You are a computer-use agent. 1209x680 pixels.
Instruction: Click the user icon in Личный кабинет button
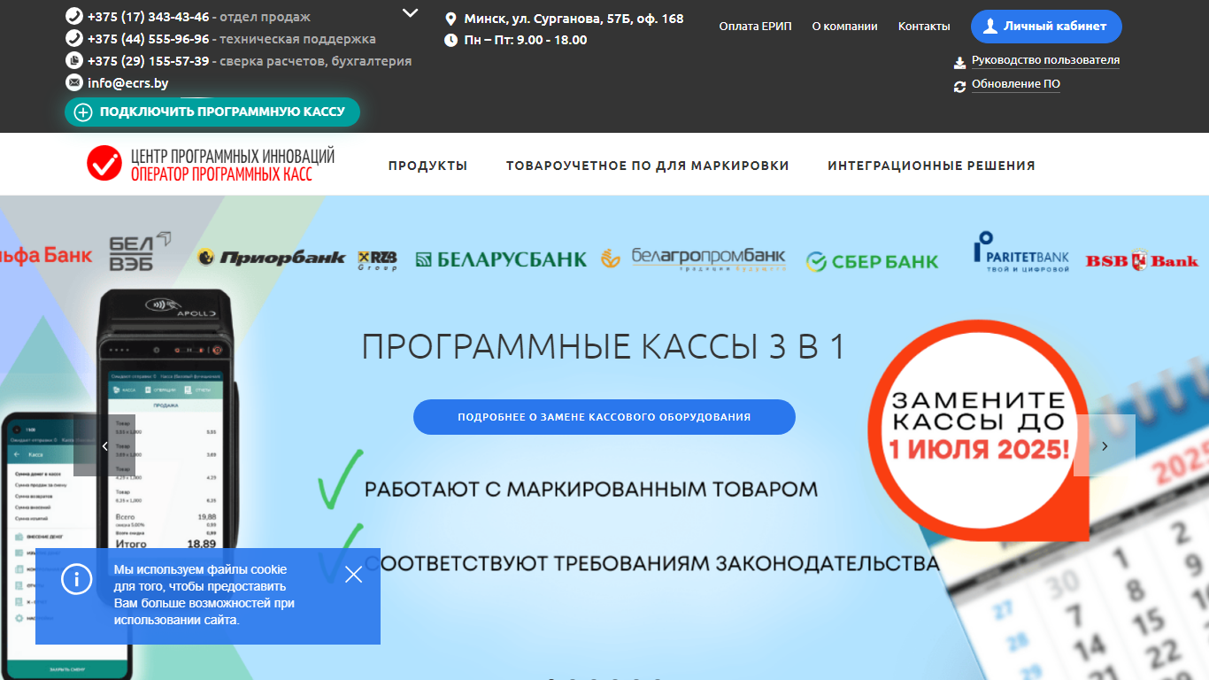point(990,27)
